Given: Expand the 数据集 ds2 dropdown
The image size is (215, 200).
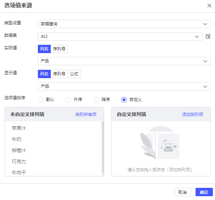Looking at the screenshot, I should pos(120,36).
